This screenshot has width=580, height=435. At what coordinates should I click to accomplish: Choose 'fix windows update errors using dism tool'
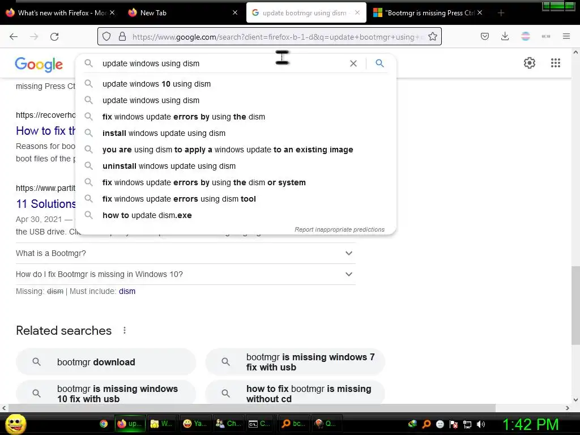pos(236,199)
